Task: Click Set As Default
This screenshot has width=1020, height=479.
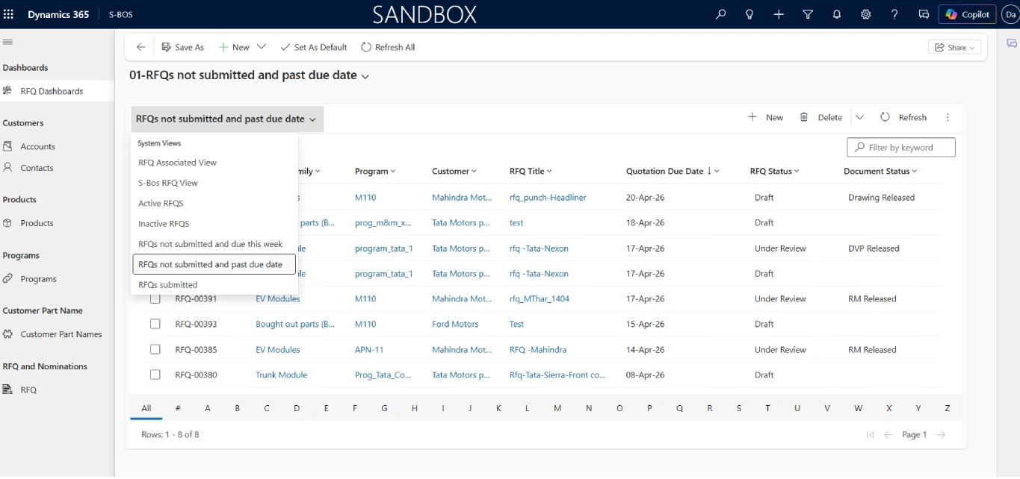Action: point(314,47)
